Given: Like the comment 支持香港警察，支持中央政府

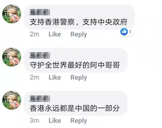Looking at the screenshot, I should (x=55, y=34).
